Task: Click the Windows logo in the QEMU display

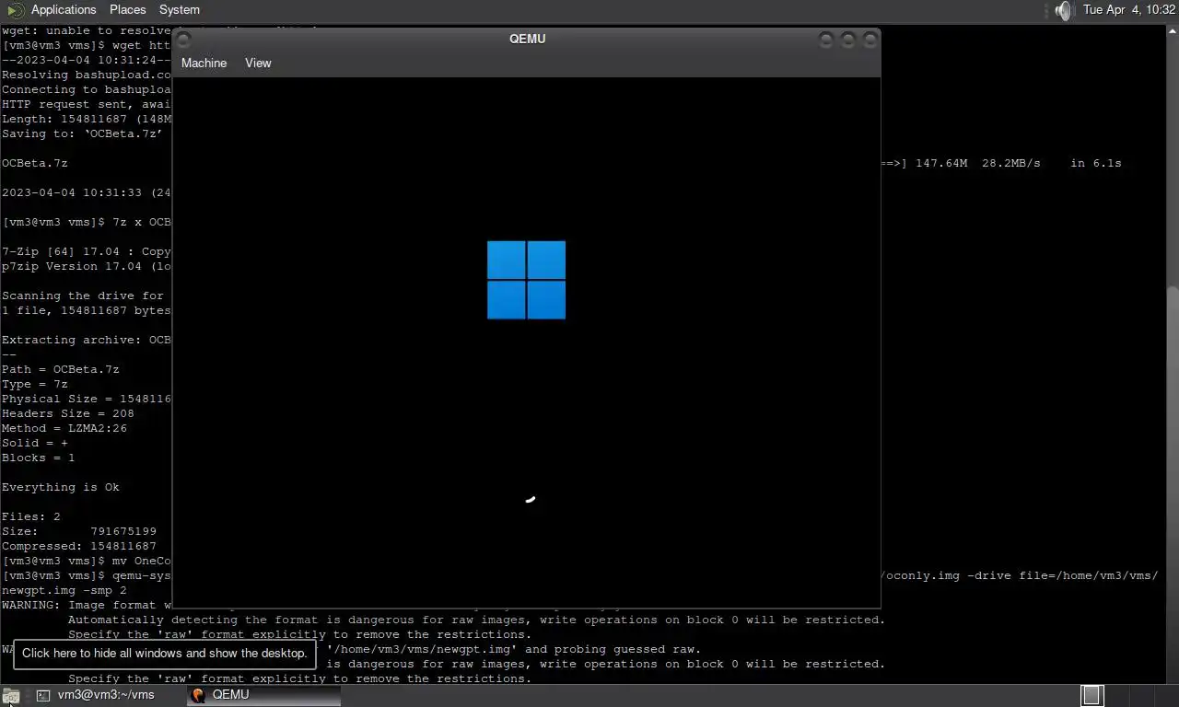Action: pos(526,280)
